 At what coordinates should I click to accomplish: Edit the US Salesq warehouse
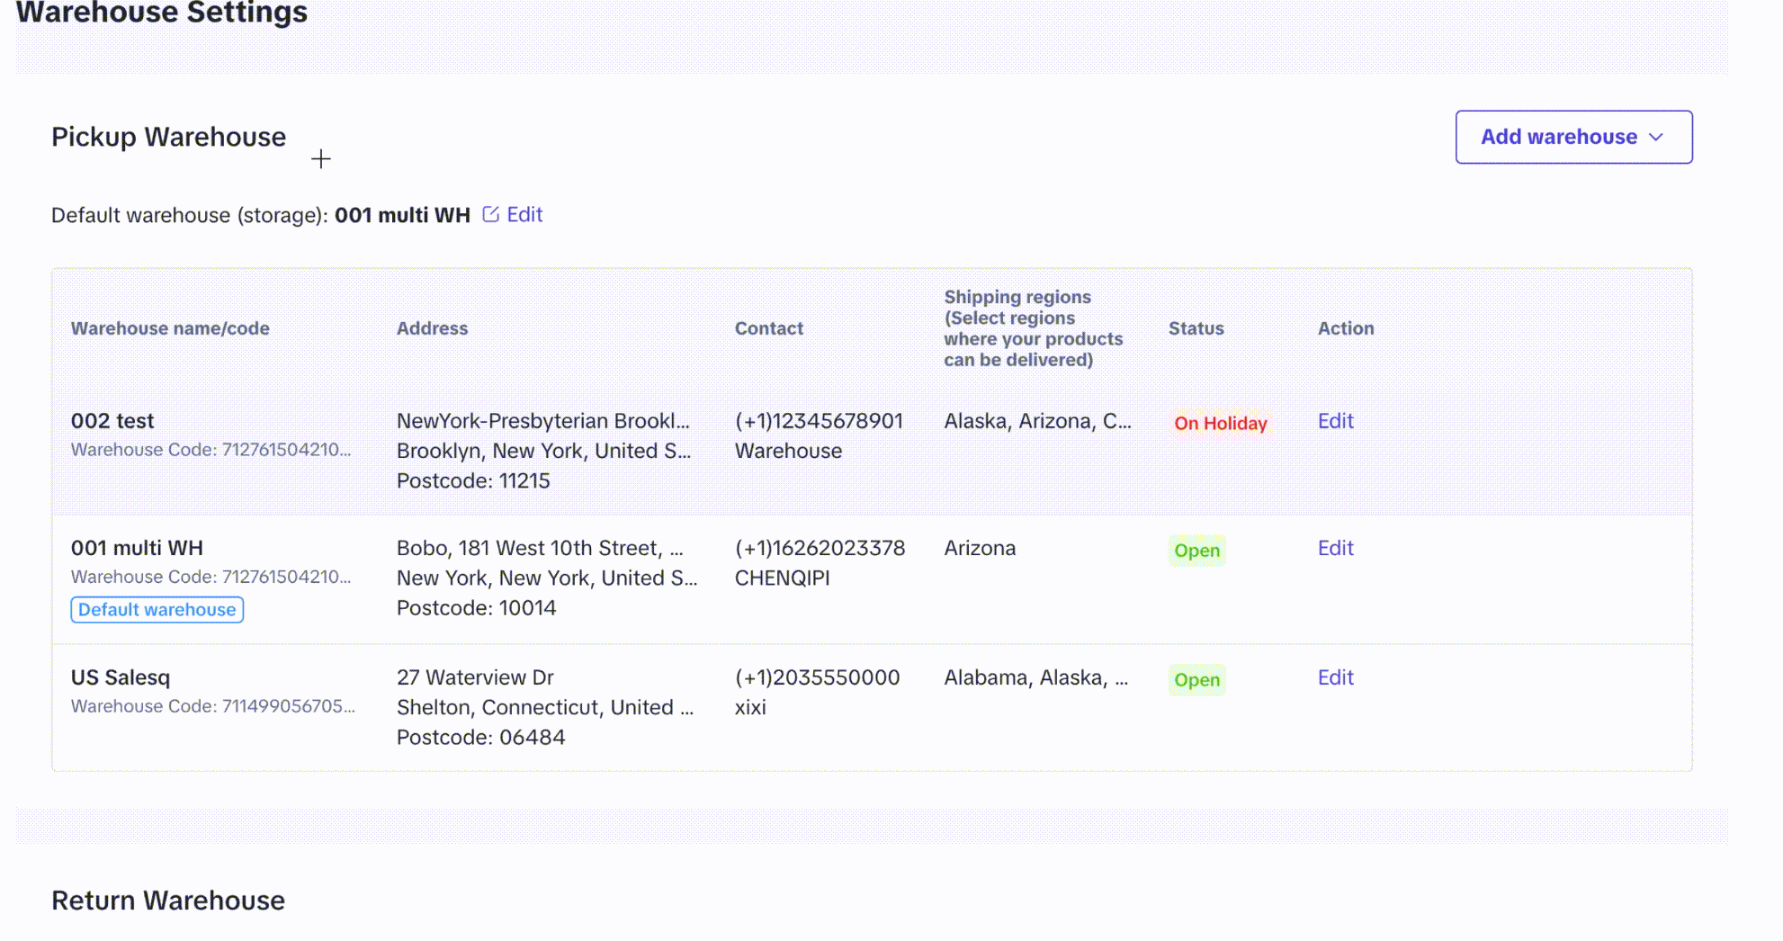coord(1335,677)
